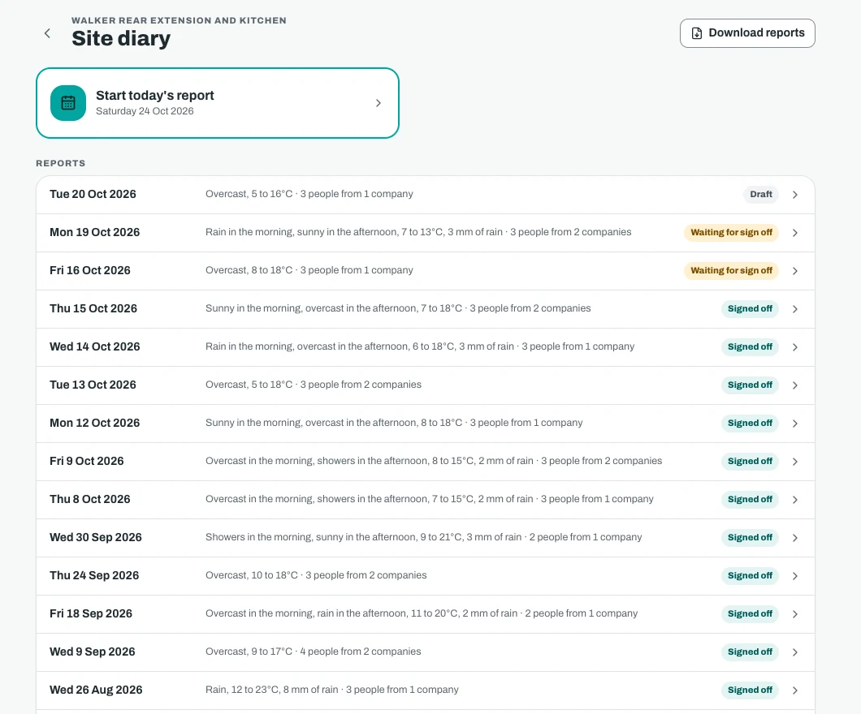Go back using the left arrow icon
This screenshot has width=861, height=714.
click(x=47, y=33)
